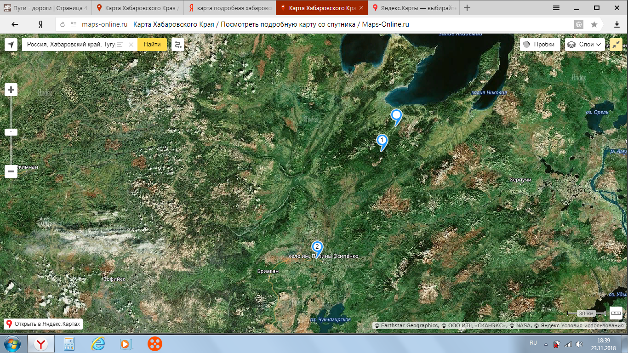The width and height of the screenshot is (628, 353).
Task: Activate the ruler distance measuring tool
Action: (616, 313)
